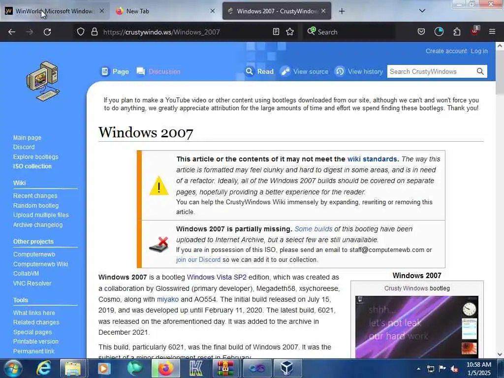
Task: Click the Some builds link
Action: (x=314, y=229)
